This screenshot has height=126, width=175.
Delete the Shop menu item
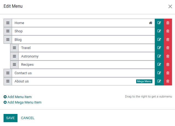[168, 31]
